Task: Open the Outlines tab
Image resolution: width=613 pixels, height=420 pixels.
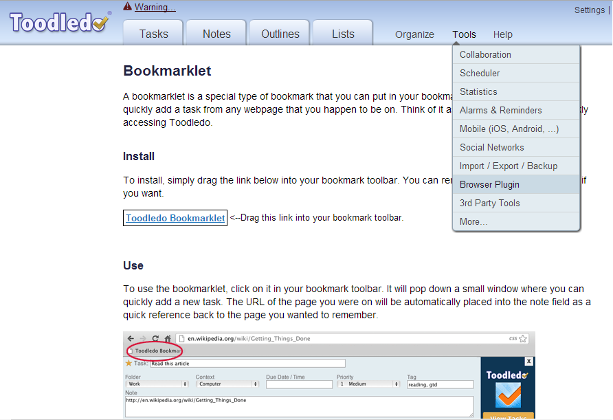Action: [x=280, y=34]
